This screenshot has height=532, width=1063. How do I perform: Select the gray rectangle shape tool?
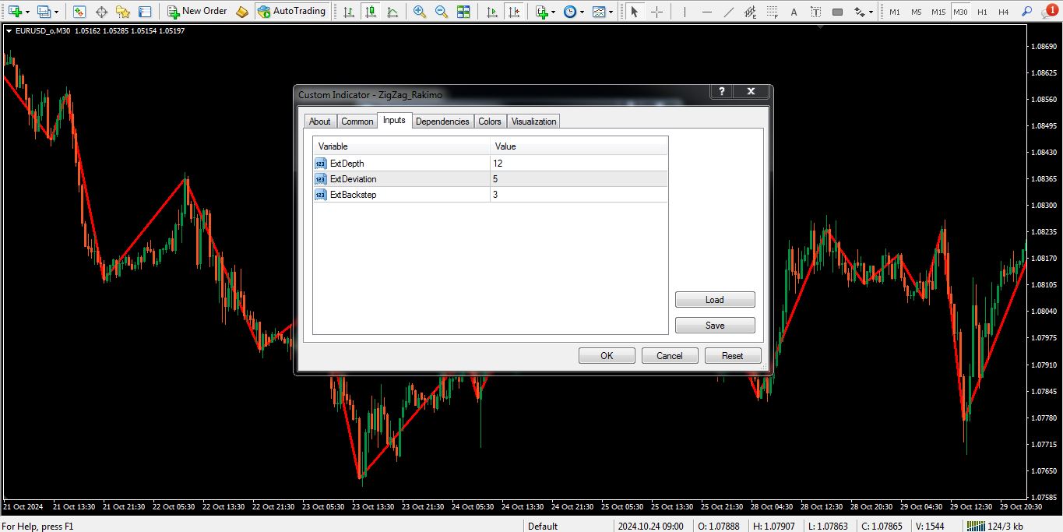(838, 12)
